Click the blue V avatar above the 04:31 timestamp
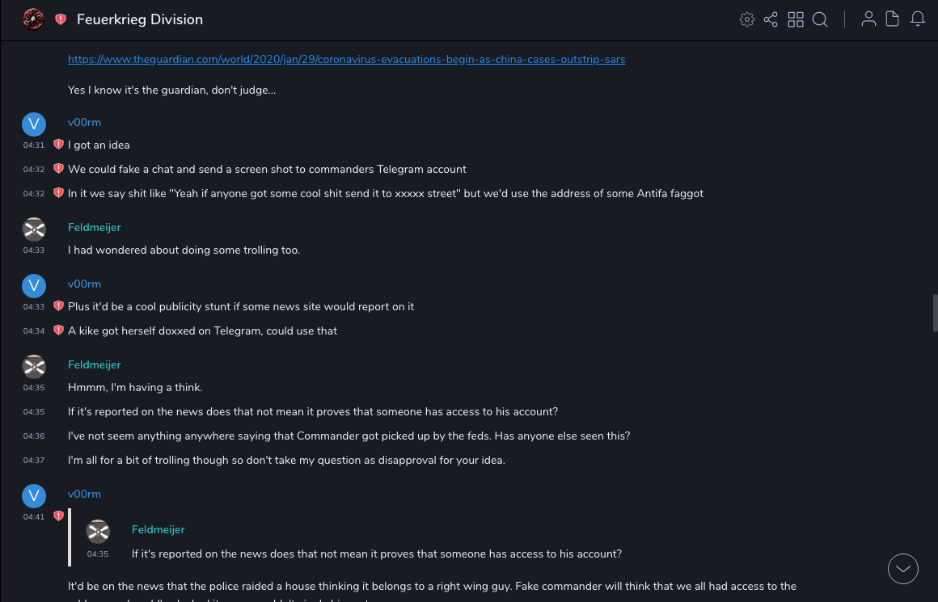This screenshot has width=938, height=602. click(x=34, y=124)
